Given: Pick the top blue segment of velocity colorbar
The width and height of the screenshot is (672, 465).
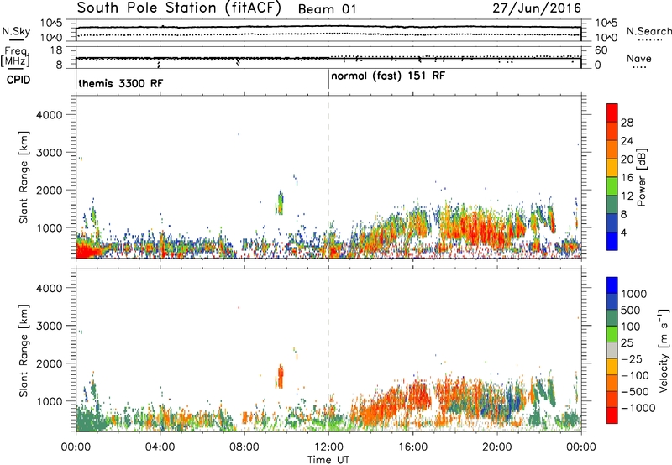Looking at the screenshot, I should tap(612, 285).
